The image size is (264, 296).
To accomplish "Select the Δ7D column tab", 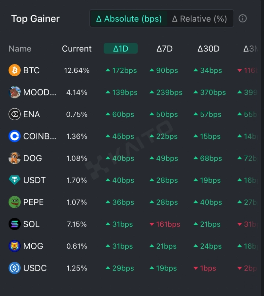I will 164,49.
